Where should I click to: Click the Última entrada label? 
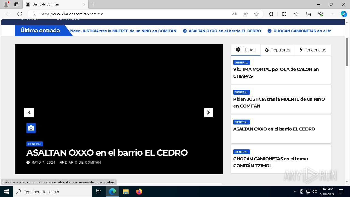coord(40,31)
